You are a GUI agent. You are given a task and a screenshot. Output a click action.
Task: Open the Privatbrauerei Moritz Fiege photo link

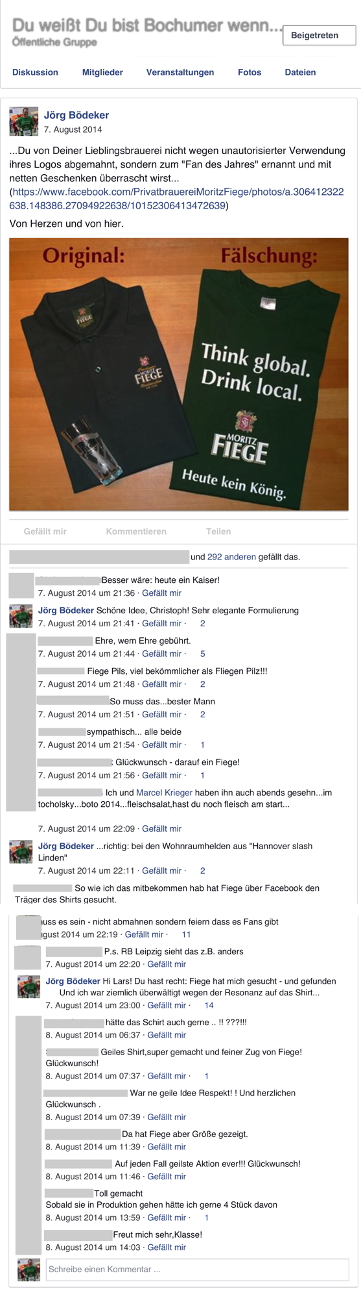pyautogui.click(x=177, y=199)
